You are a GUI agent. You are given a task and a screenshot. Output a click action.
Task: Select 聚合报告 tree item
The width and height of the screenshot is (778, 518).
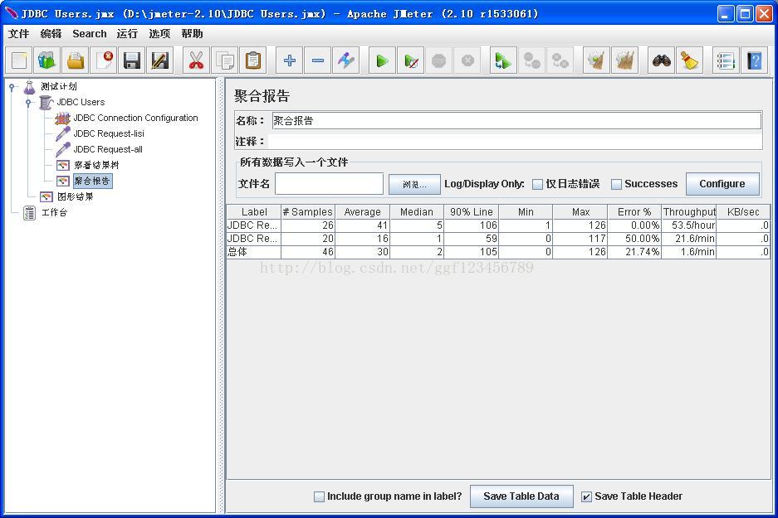[93, 181]
